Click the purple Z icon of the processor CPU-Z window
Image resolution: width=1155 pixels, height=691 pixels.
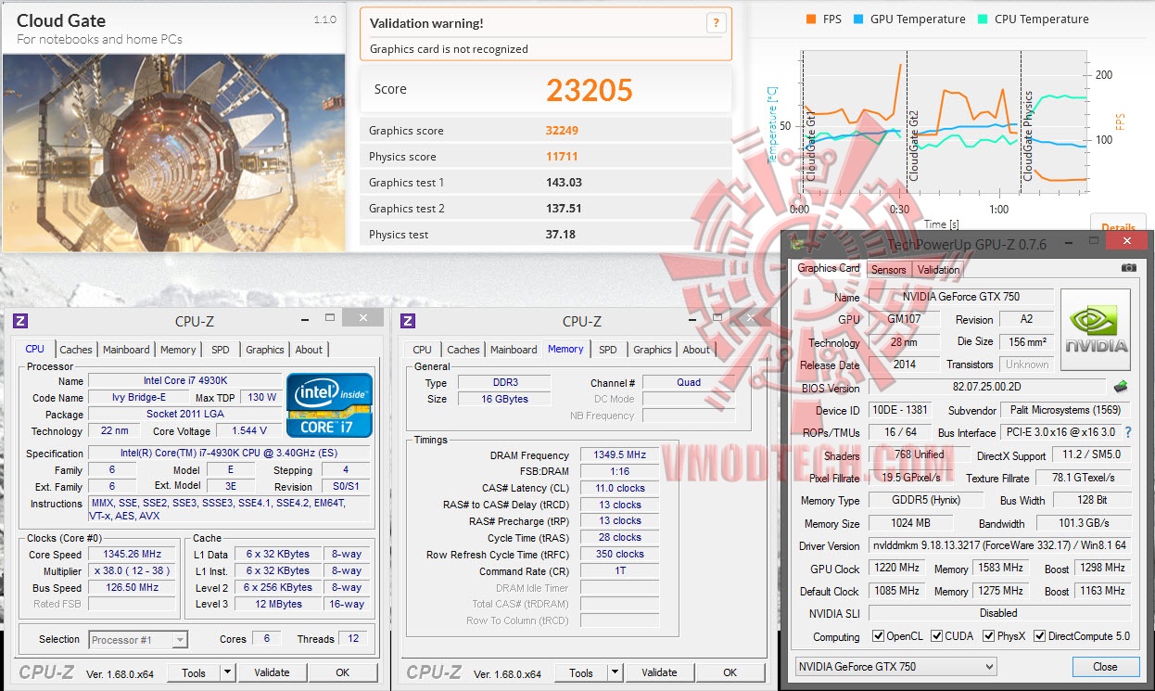coord(20,321)
